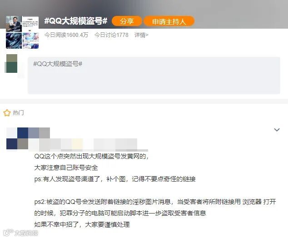288x239 pixels.
Task: Click your pixelated avatar beside input box
Action: pyautogui.click(x=12, y=64)
